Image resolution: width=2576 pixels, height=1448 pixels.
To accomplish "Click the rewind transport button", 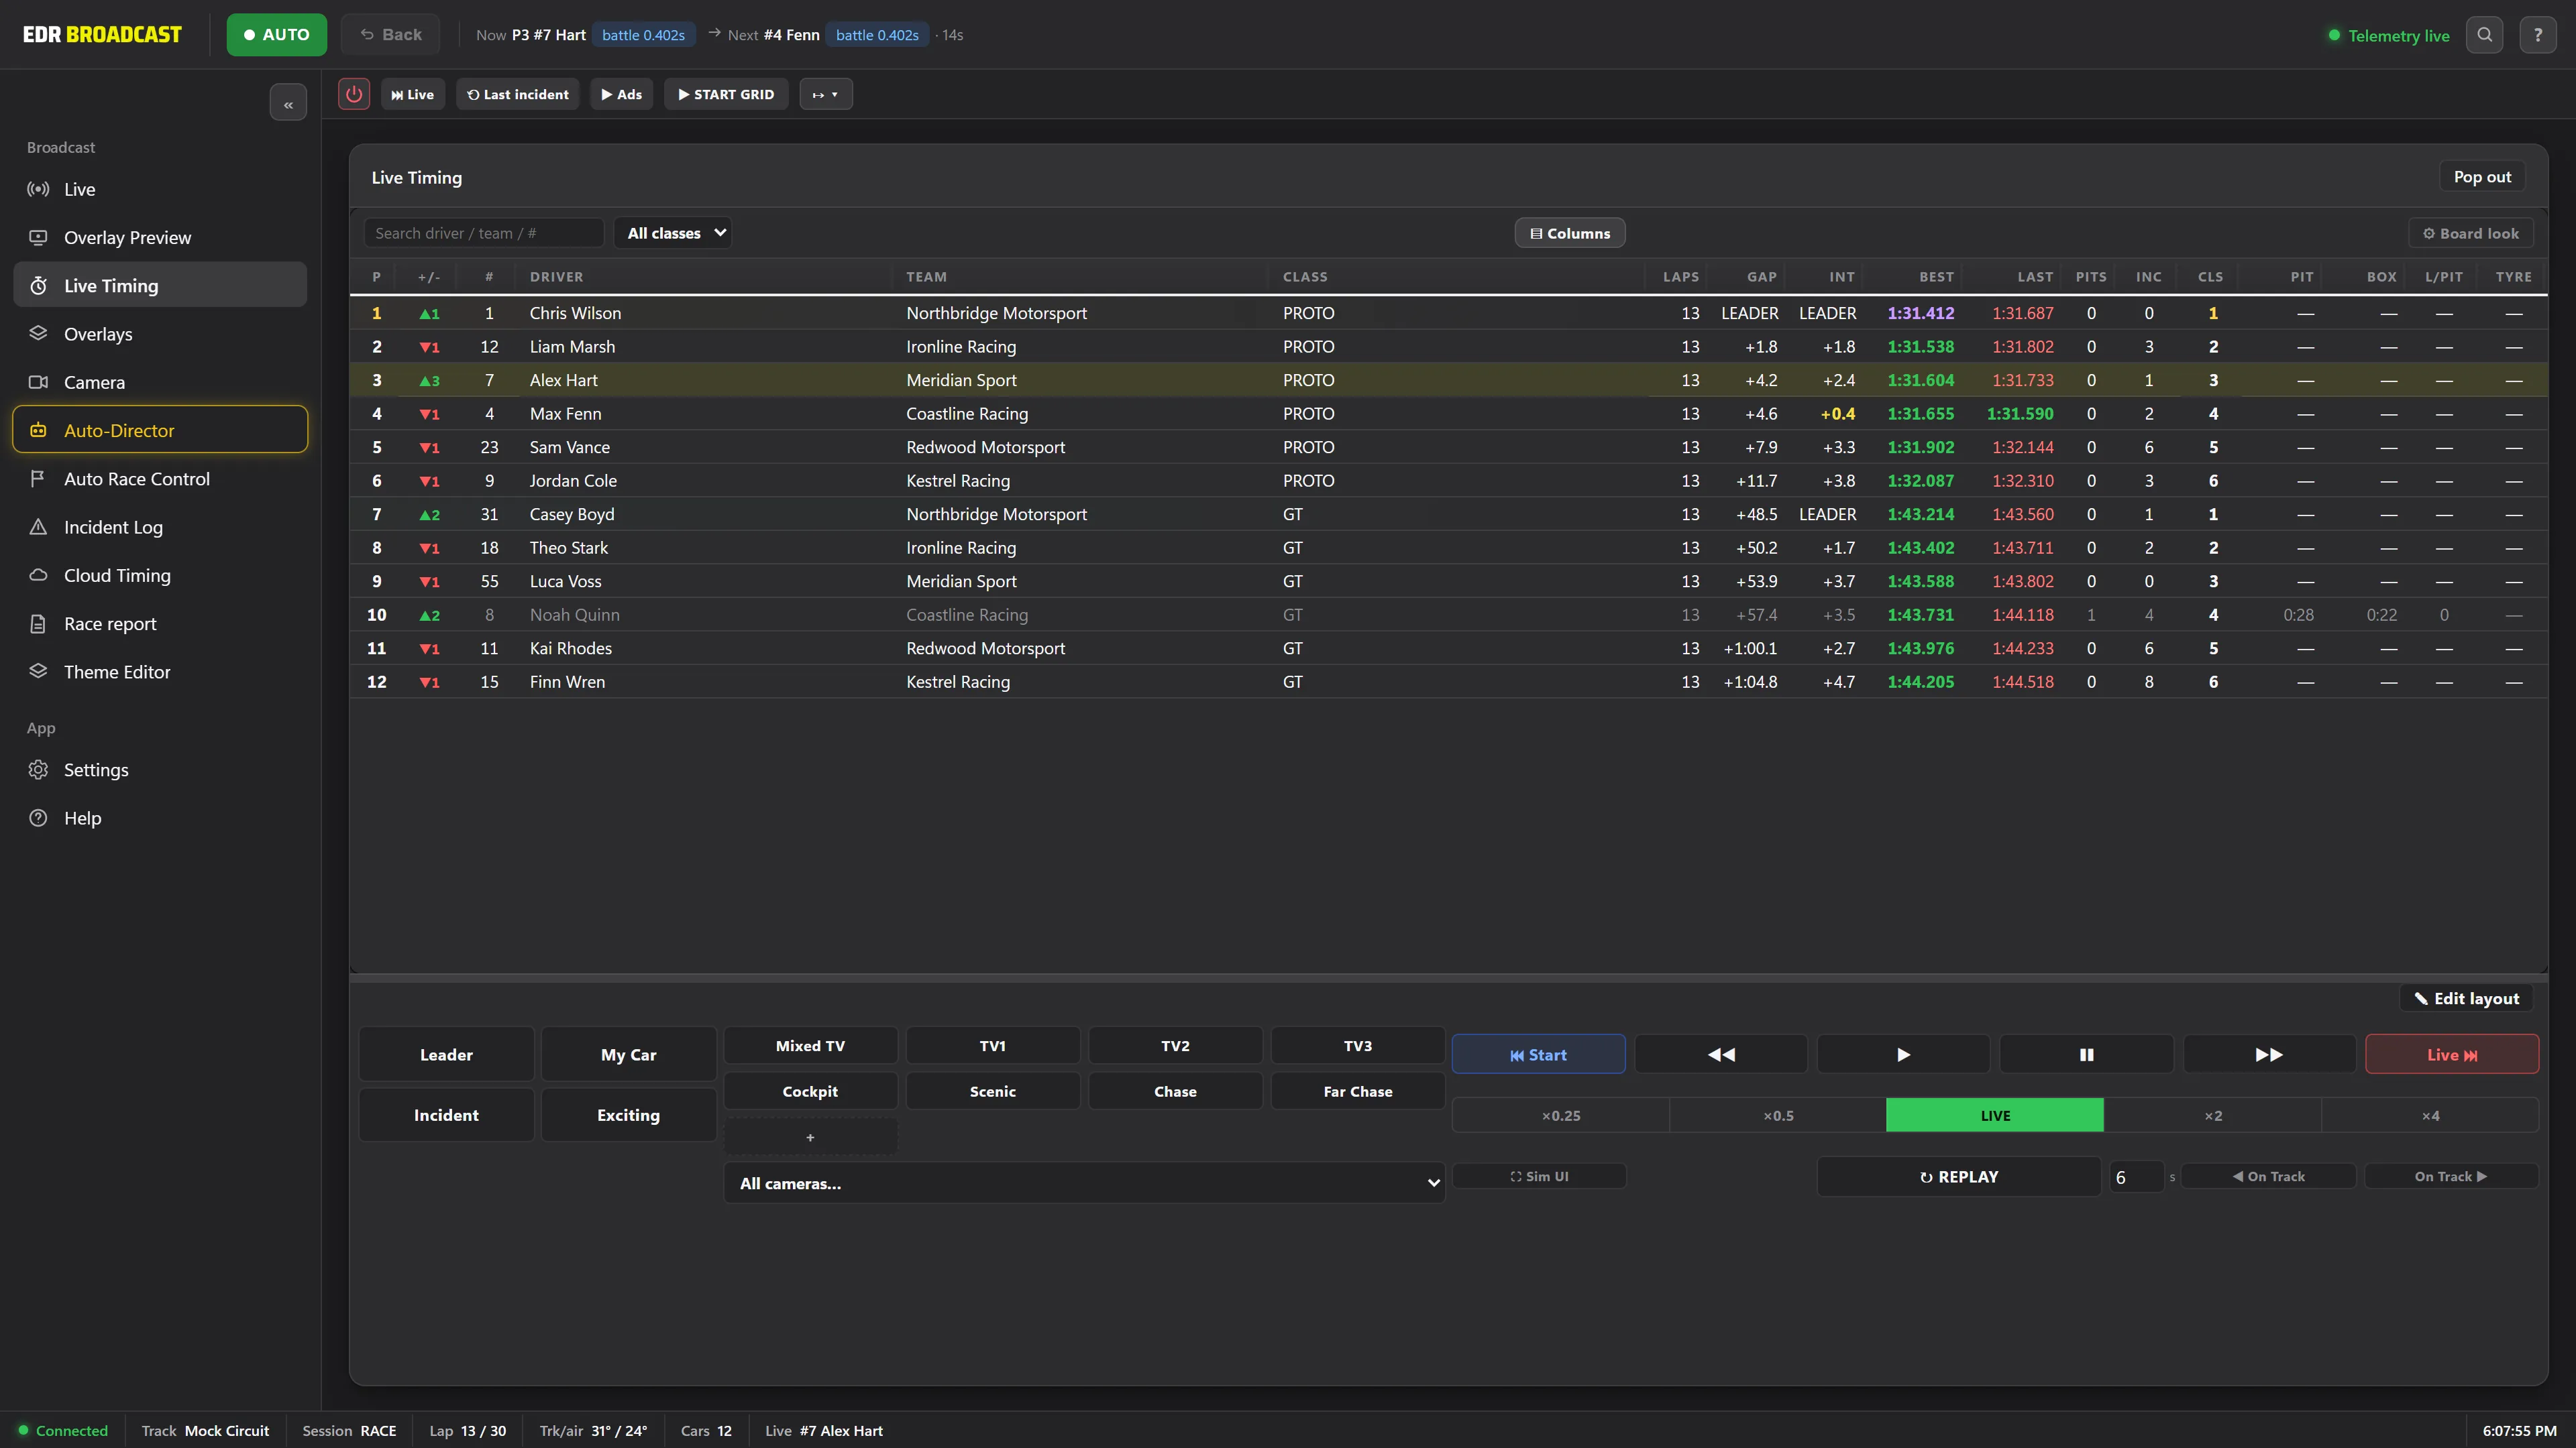I will pyautogui.click(x=1721, y=1054).
